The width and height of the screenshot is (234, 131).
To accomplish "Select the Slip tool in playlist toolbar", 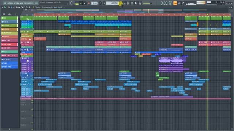I will pos(19,7).
